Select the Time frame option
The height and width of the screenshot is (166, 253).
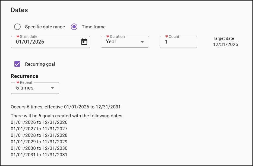(74, 27)
